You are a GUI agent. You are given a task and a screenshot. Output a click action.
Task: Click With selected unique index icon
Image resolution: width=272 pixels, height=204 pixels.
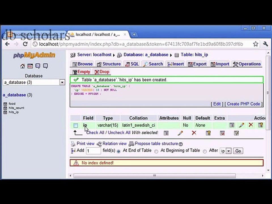point(222,133)
